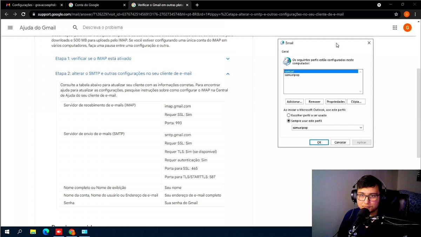421x237 pixels.
Task: Click the 'Porta: 993' text
Action: (x=173, y=123)
